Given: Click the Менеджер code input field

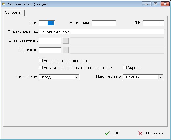Looking at the screenshot, I should 50,50.
